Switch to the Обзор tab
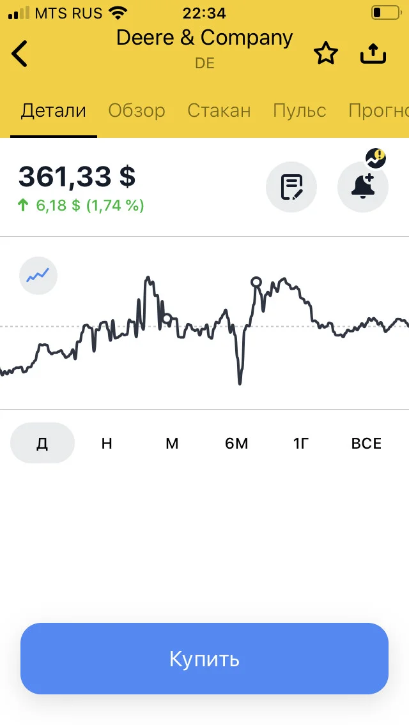Image resolution: width=409 pixels, height=725 pixels. pos(137,110)
